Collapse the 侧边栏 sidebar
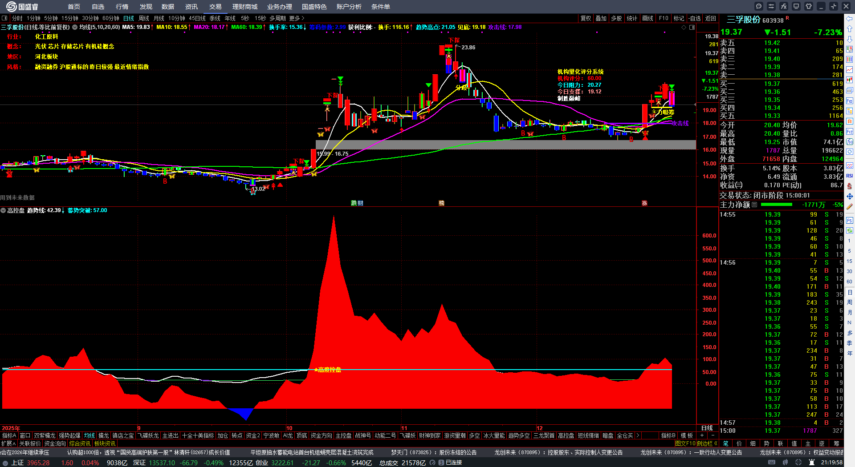This screenshot has height=467, width=855. point(707,443)
